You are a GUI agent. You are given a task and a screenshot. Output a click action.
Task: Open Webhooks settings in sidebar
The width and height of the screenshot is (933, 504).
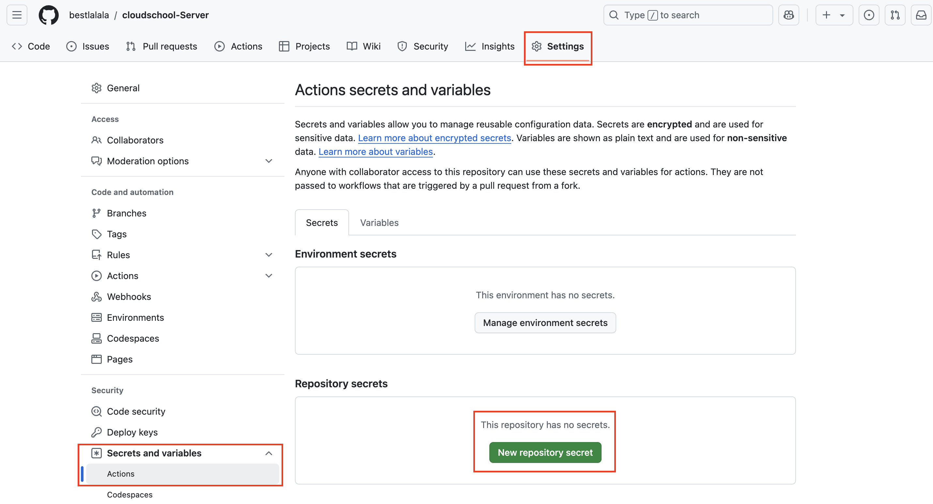click(129, 297)
